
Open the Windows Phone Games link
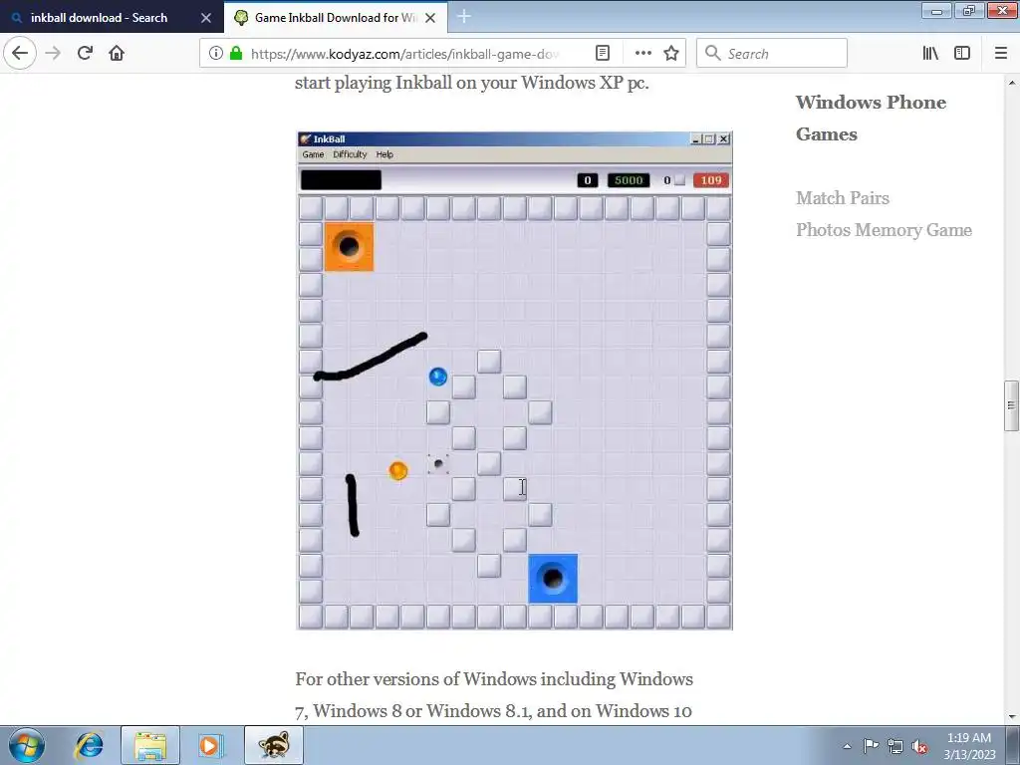(x=871, y=118)
